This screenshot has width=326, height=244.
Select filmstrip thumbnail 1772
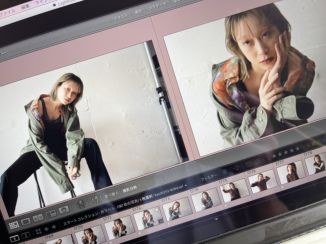(149, 218)
